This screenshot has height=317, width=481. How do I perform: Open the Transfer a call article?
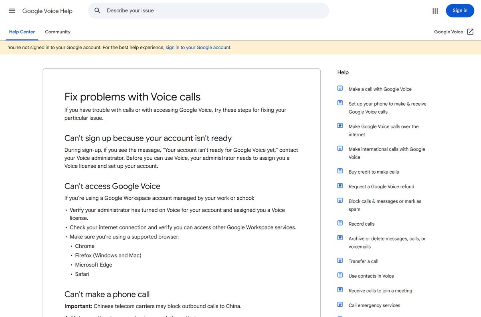(x=363, y=261)
